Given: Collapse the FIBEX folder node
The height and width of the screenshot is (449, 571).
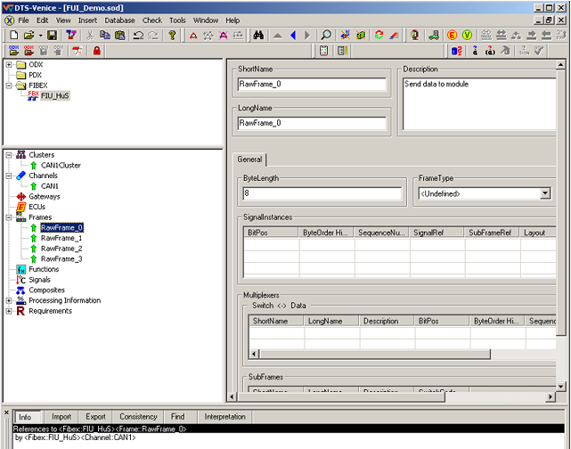Looking at the screenshot, I should [9, 86].
